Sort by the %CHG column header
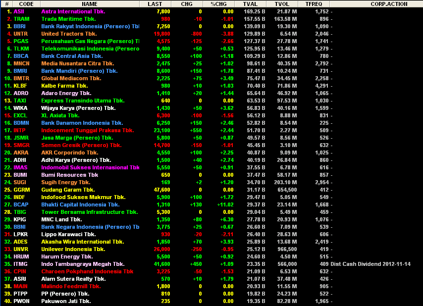 click(218, 4)
